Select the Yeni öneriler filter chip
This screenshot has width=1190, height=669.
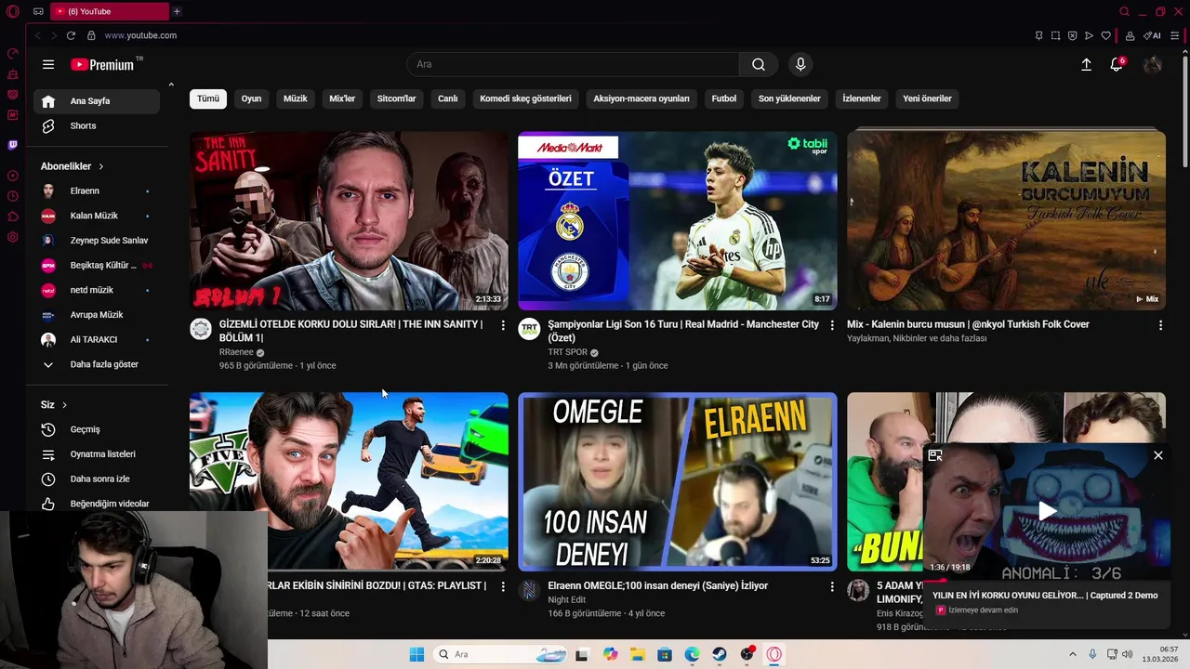(927, 98)
